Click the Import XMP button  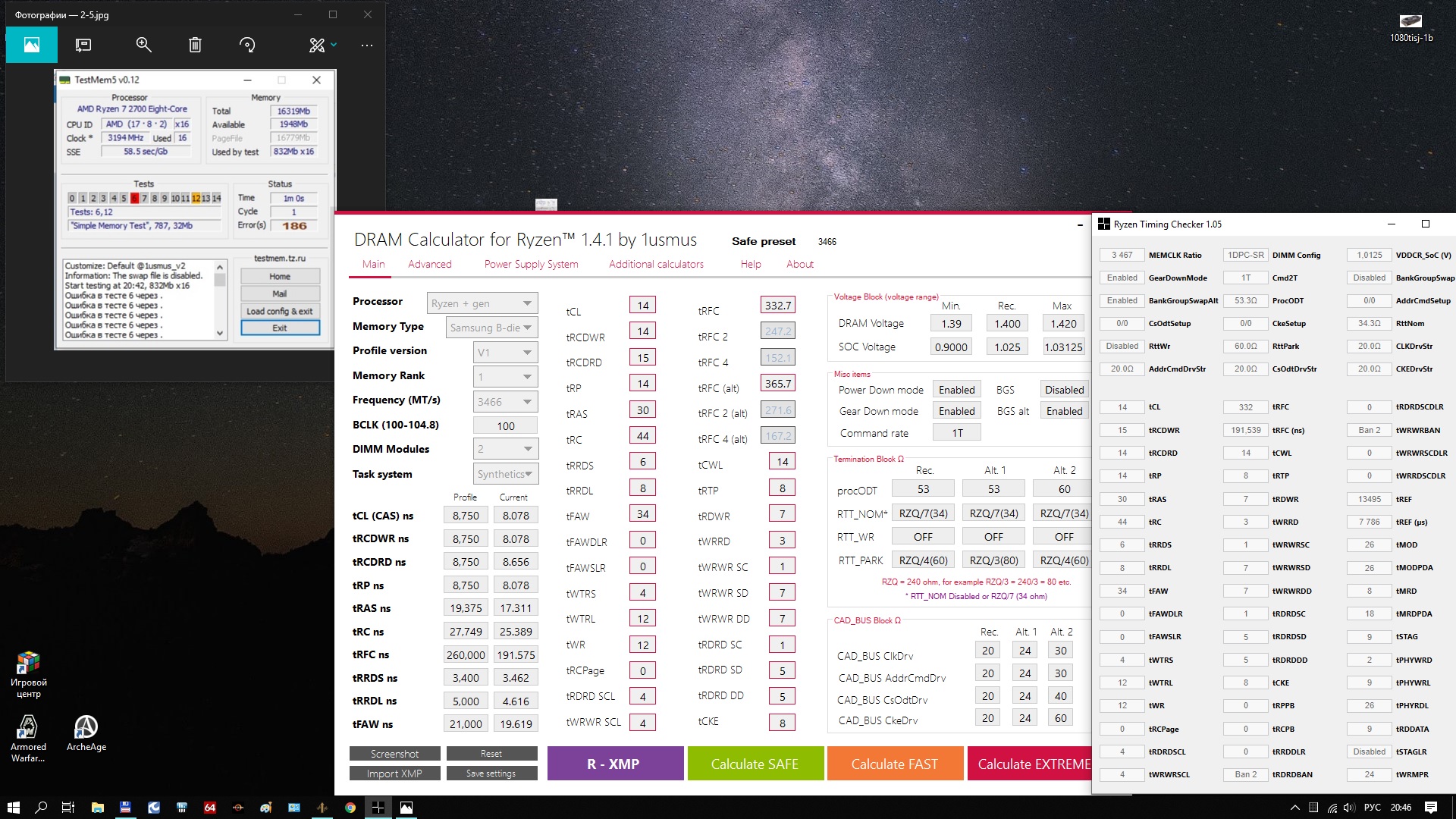(x=394, y=773)
